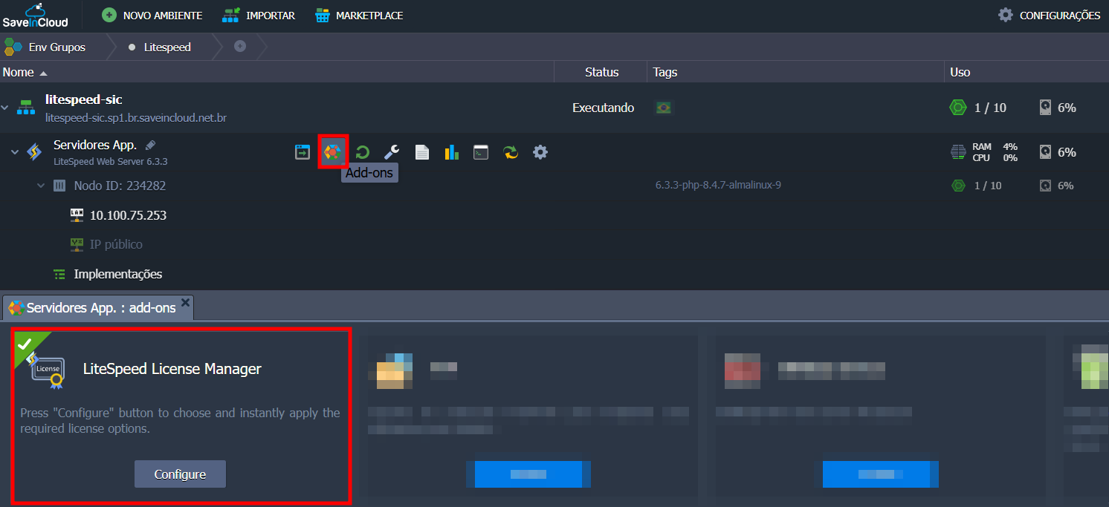This screenshot has height=507, width=1109.
Task: Click the disk icon on Servidores App. row
Action: tap(1046, 152)
